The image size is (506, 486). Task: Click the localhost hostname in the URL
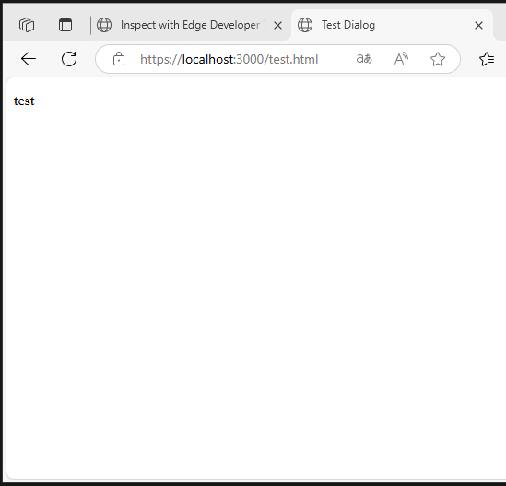pyautogui.click(x=207, y=59)
